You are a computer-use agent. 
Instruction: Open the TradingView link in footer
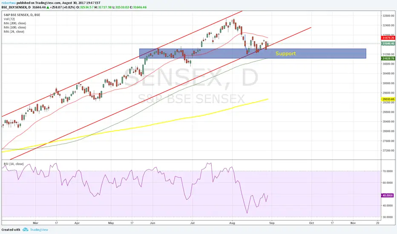[x=39, y=230]
